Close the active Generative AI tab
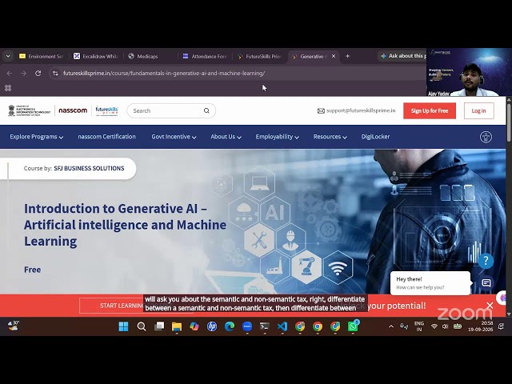Screen dimensions: 512x384 [x=334, y=56]
